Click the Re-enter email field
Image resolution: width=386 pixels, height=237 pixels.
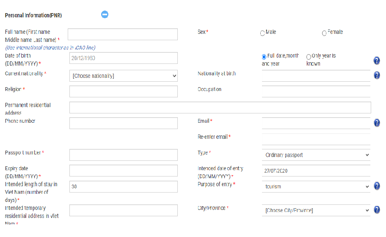tap(316, 139)
